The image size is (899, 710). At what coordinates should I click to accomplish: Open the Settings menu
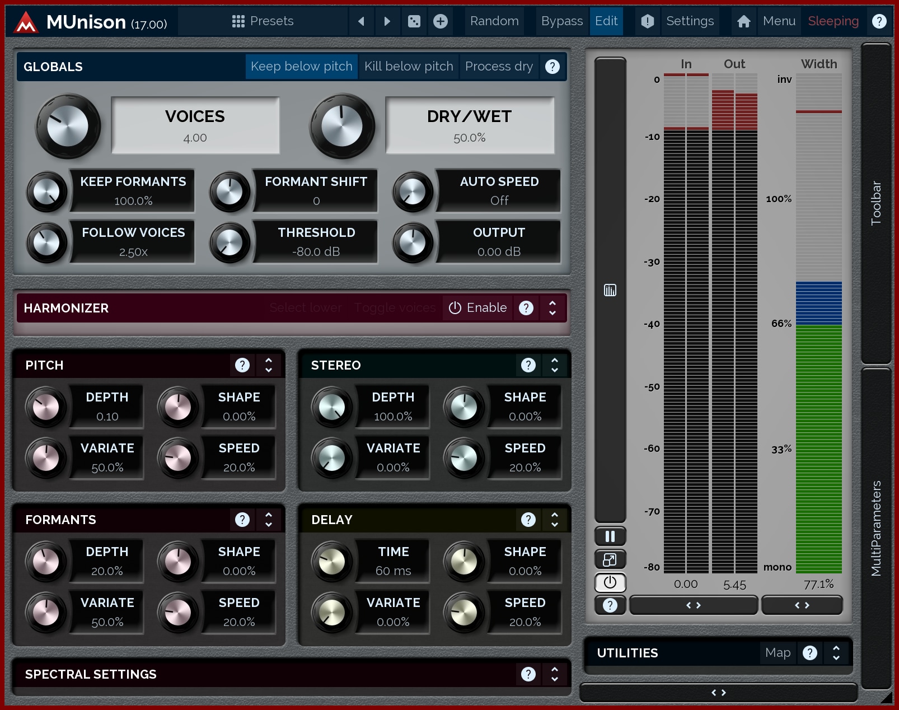click(x=690, y=21)
